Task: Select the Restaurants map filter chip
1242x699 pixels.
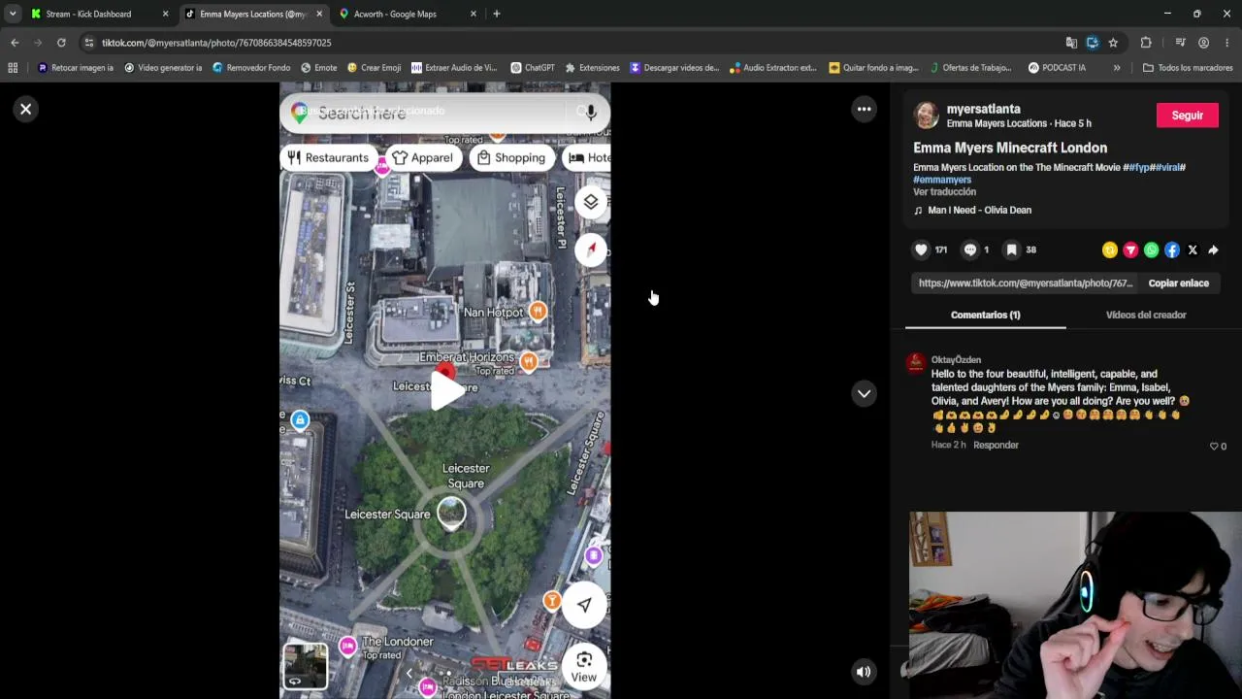Action: coord(328,158)
